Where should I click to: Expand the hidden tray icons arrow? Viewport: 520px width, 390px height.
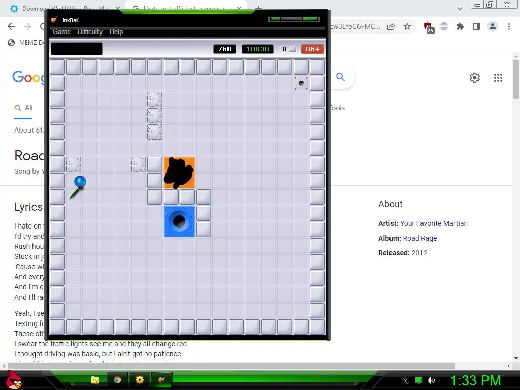pyautogui.click(x=406, y=381)
